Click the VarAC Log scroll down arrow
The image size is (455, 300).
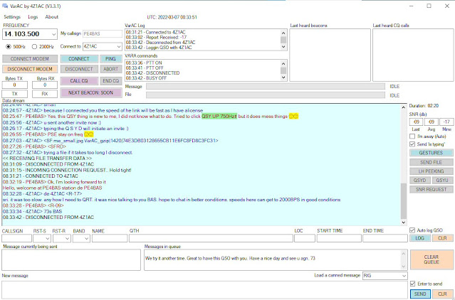click(283, 47)
